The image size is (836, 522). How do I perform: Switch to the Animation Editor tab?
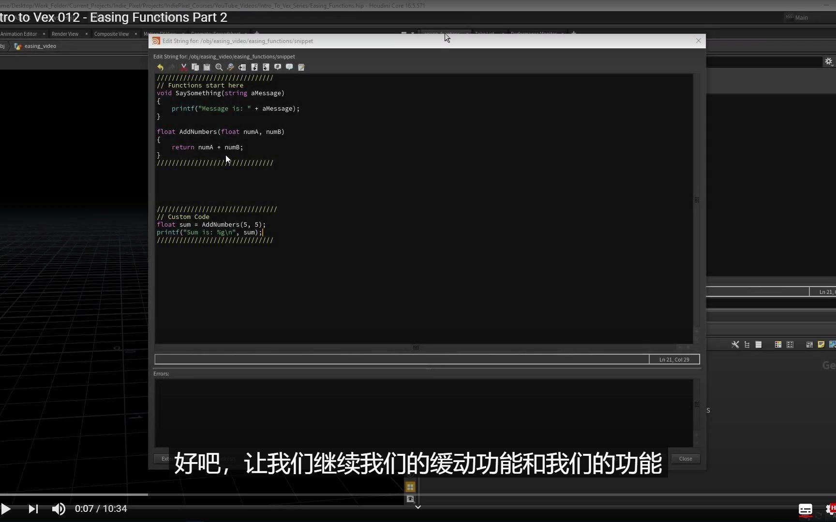(x=18, y=34)
